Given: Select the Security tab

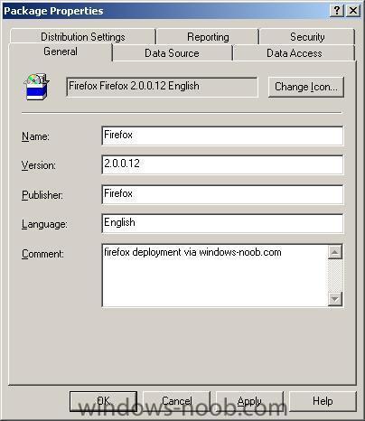Looking at the screenshot, I should tap(307, 37).
